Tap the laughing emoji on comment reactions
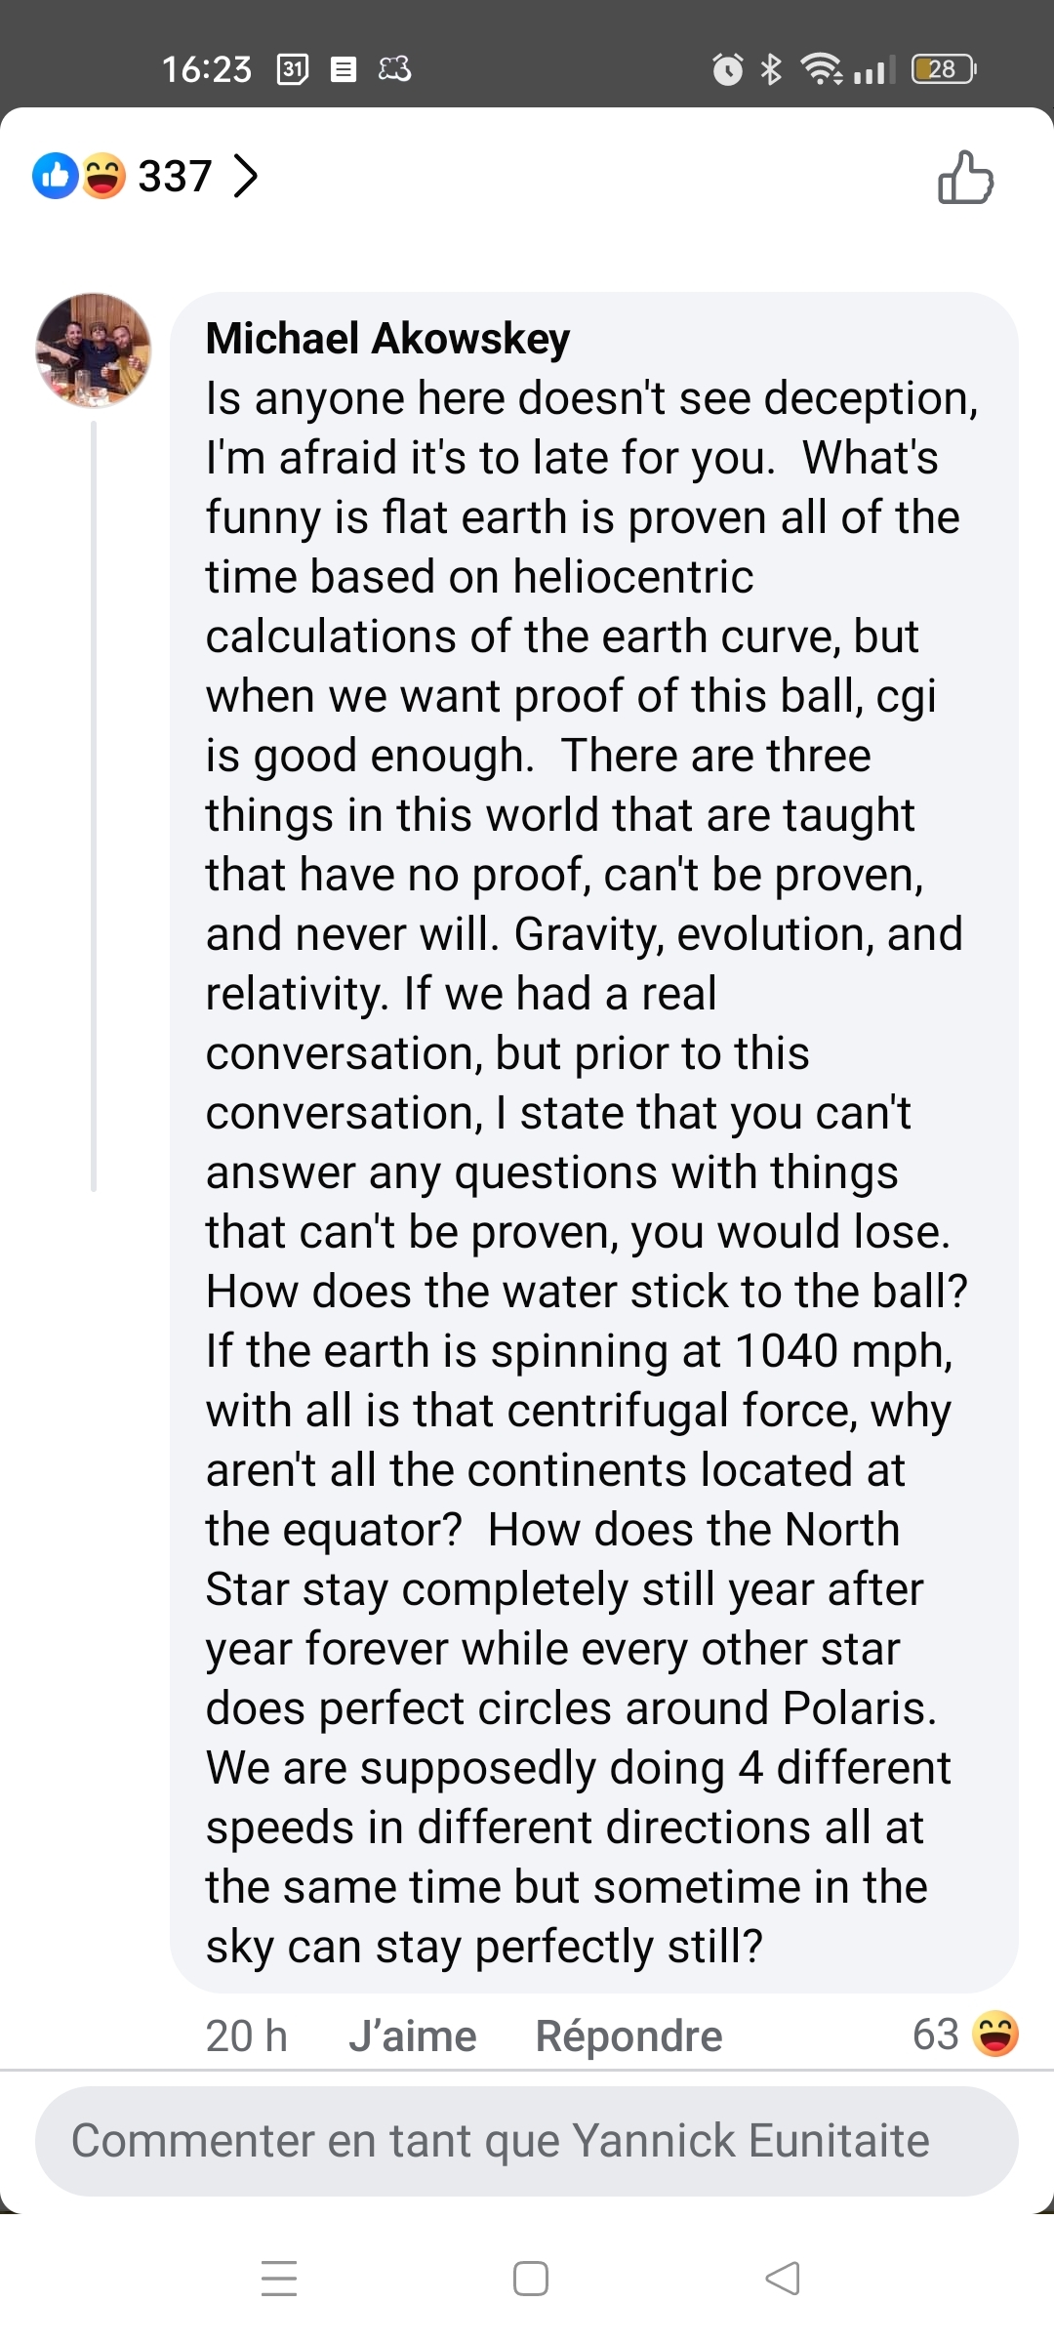The height and width of the screenshot is (2343, 1054). [x=996, y=2035]
